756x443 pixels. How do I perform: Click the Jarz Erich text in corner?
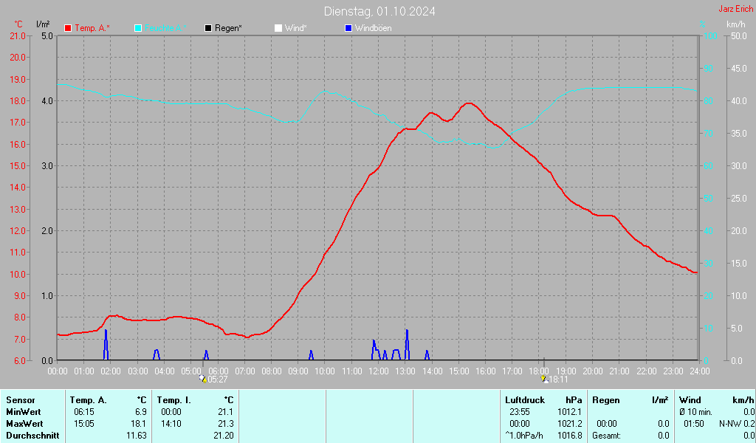click(x=736, y=10)
